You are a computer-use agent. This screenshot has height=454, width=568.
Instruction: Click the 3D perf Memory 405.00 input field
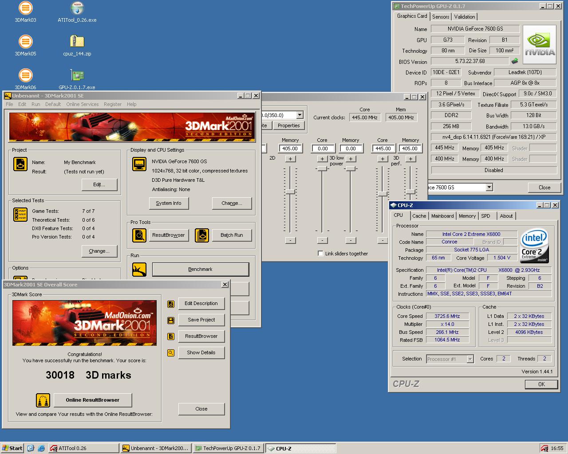[x=410, y=149]
